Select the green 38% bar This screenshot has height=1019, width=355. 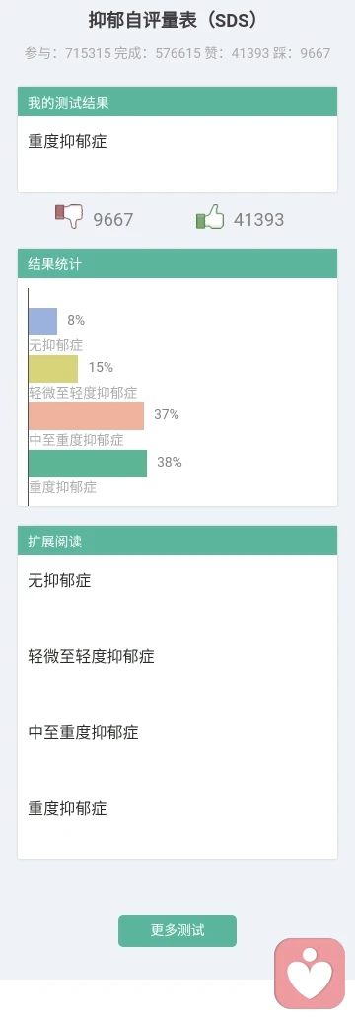coord(88,464)
